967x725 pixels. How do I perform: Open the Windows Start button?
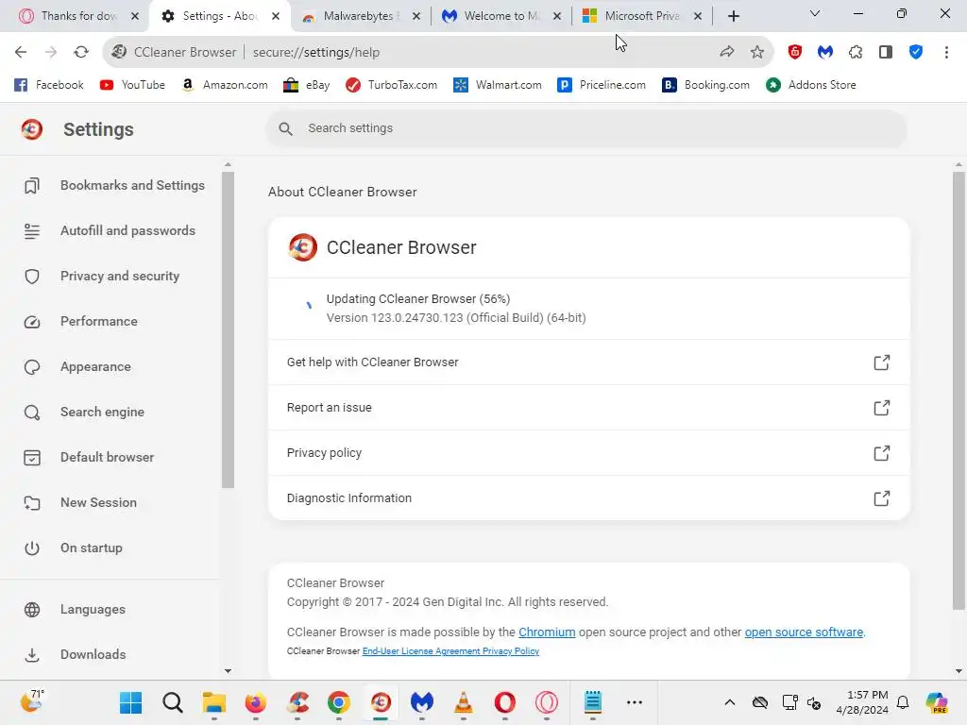[130, 702]
